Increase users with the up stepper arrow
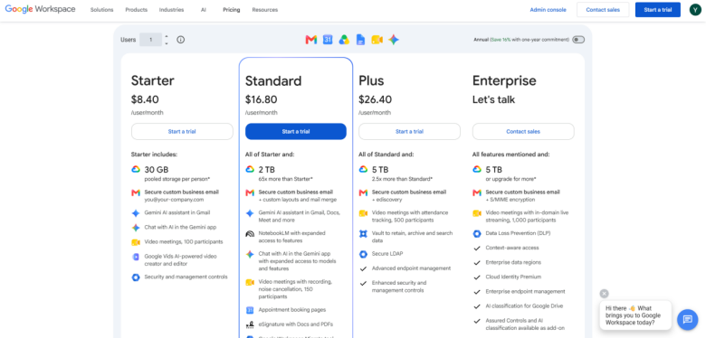706x338 pixels. click(167, 36)
